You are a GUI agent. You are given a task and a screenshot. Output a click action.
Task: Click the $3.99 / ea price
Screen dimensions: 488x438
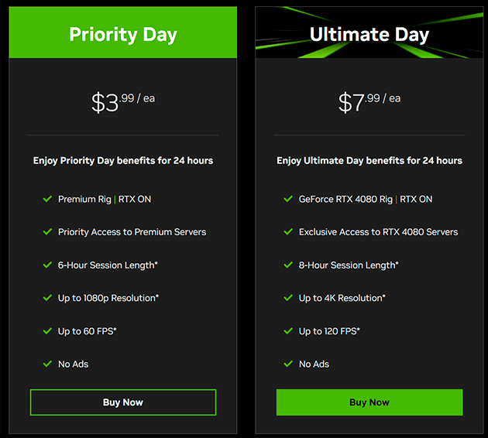[123, 102]
